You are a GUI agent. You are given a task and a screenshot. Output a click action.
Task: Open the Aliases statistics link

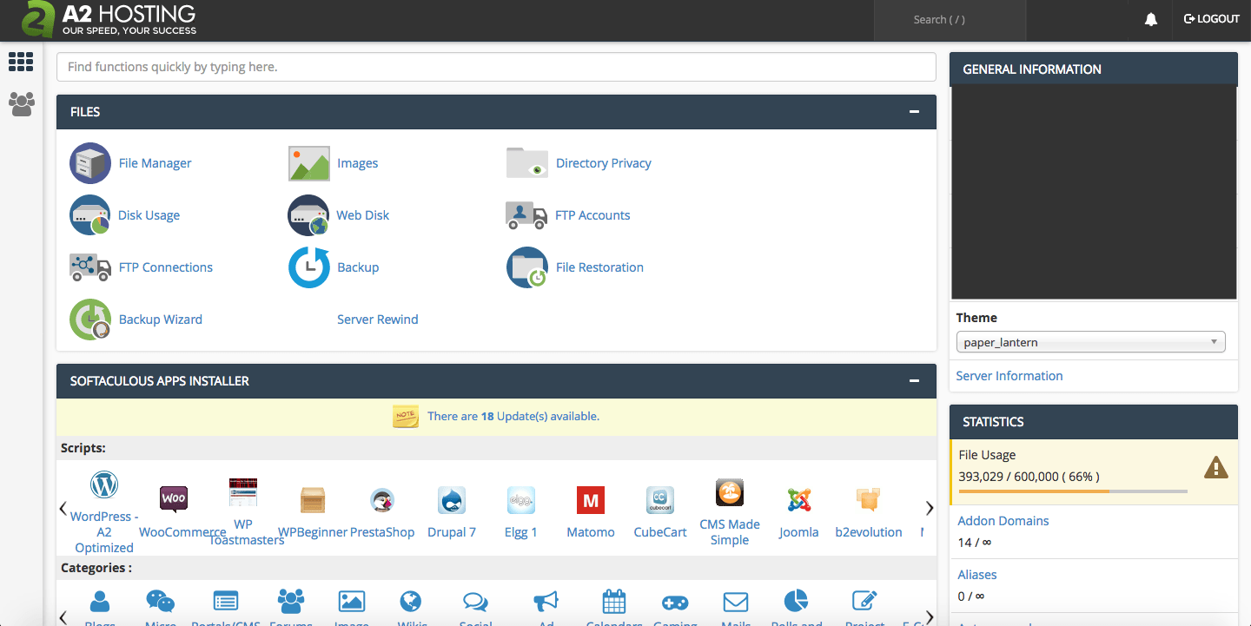977,575
